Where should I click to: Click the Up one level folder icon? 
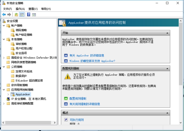tap(16, 15)
